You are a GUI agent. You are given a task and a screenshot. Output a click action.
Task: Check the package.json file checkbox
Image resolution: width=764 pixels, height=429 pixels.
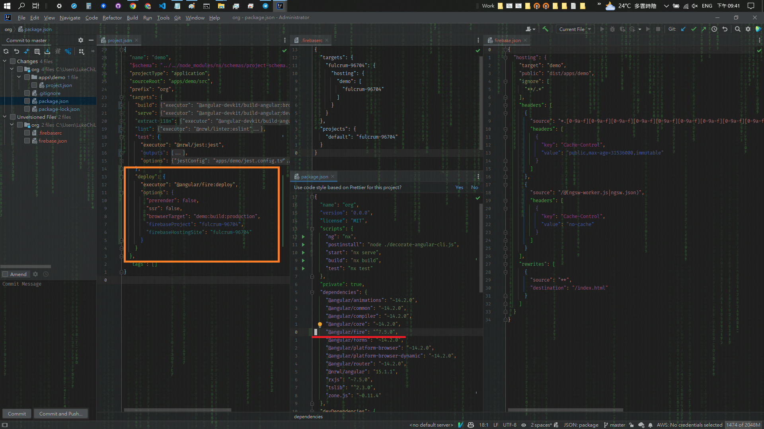[x=27, y=101]
